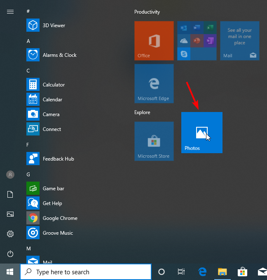Launch Game bar

[x=45, y=188]
